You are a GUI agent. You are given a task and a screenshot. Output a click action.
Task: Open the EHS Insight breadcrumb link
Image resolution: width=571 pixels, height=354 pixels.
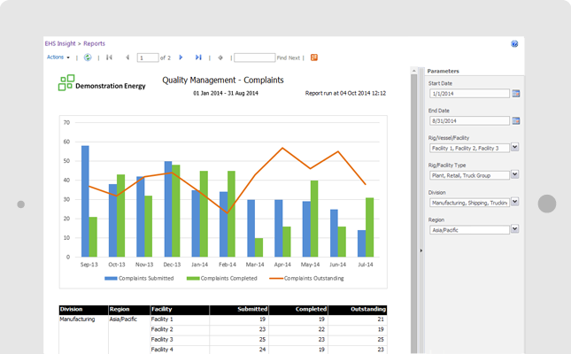tap(60, 43)
